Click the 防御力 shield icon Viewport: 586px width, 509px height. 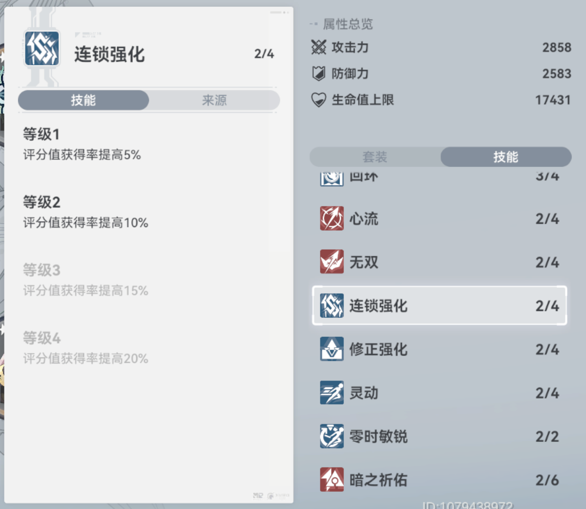pyautogui.click(x=318, y=73)
